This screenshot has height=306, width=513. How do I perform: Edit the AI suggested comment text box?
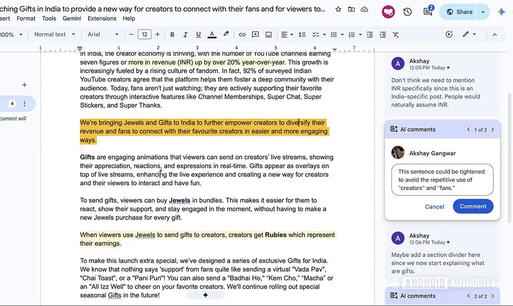pyautogui.click(x=442, y=180)
